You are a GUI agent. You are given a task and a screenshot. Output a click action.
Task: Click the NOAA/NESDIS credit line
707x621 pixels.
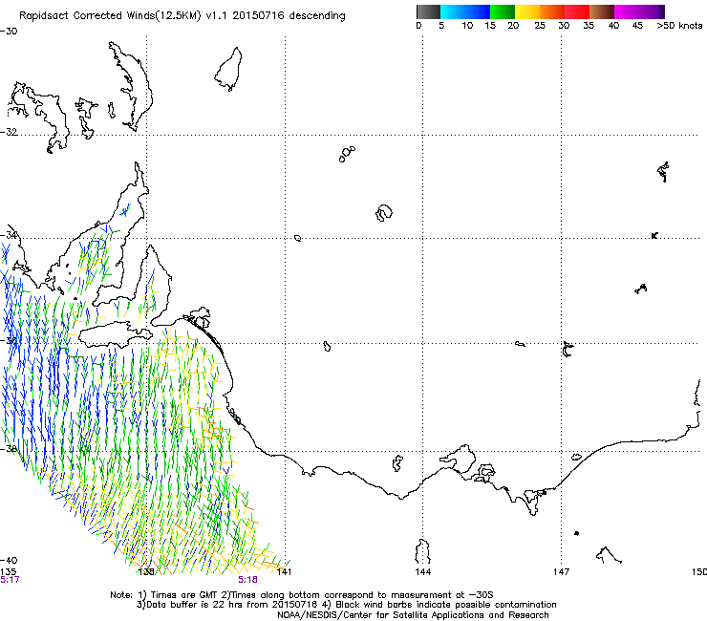pyautogui.click(x=413, y=615)
